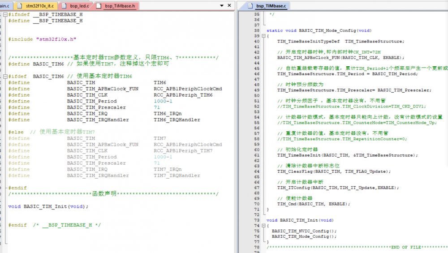
Task: Click the TIM_Prescaler assignment on line 49
Action: tap(354, 90)
